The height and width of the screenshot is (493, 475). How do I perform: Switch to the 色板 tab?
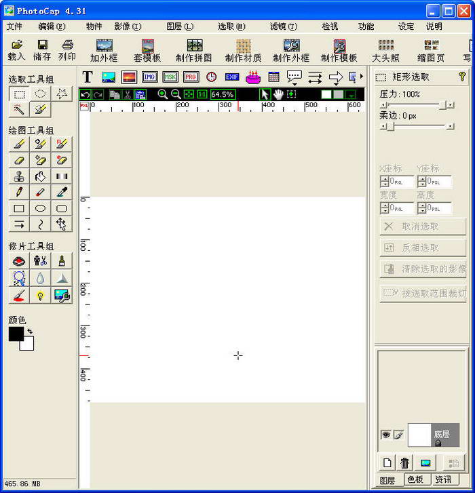tap(415, 479)
